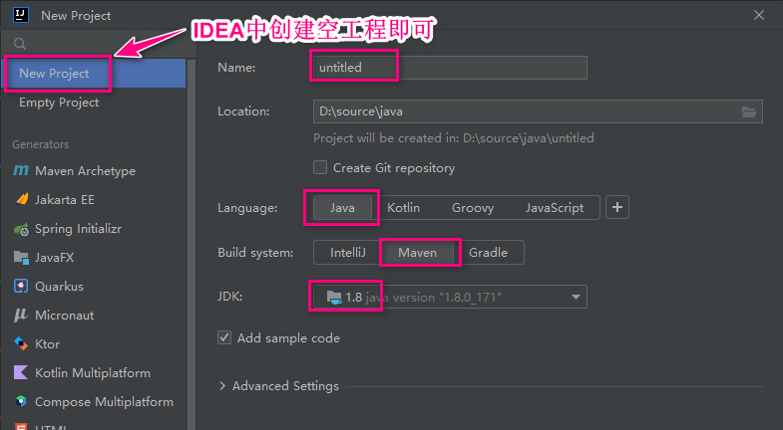
Task: Click the Micronaut icon
Action: click(x=21, y=315)
